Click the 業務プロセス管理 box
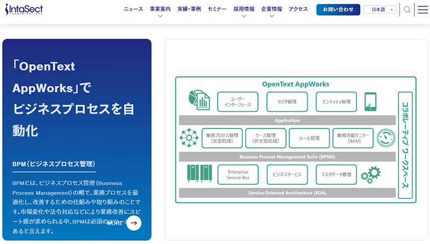430x244 pixels. click(x=222, y=138)
